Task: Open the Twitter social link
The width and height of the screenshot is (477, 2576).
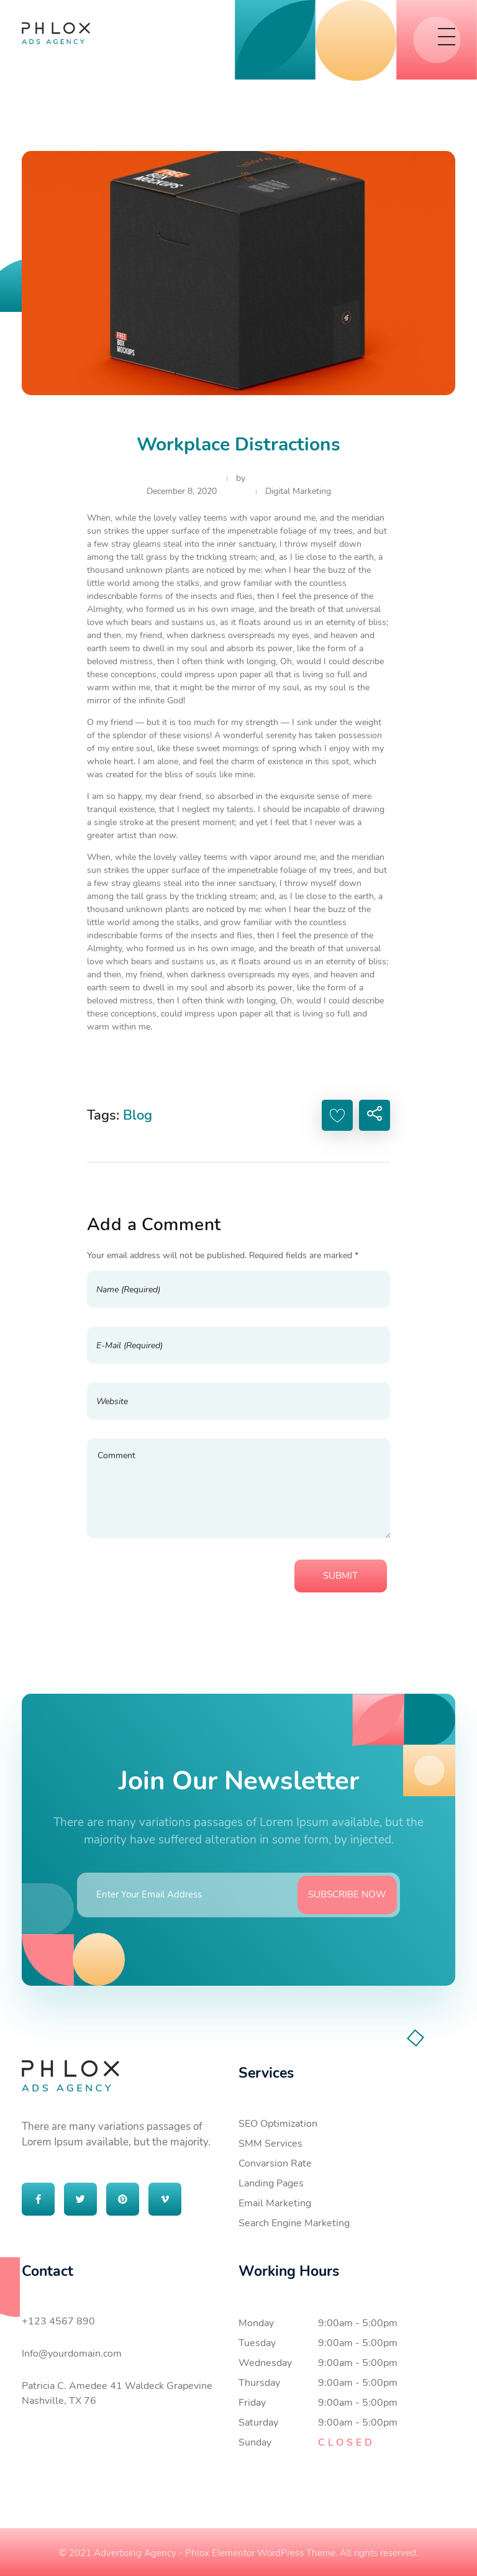Action: (80, 2199)
